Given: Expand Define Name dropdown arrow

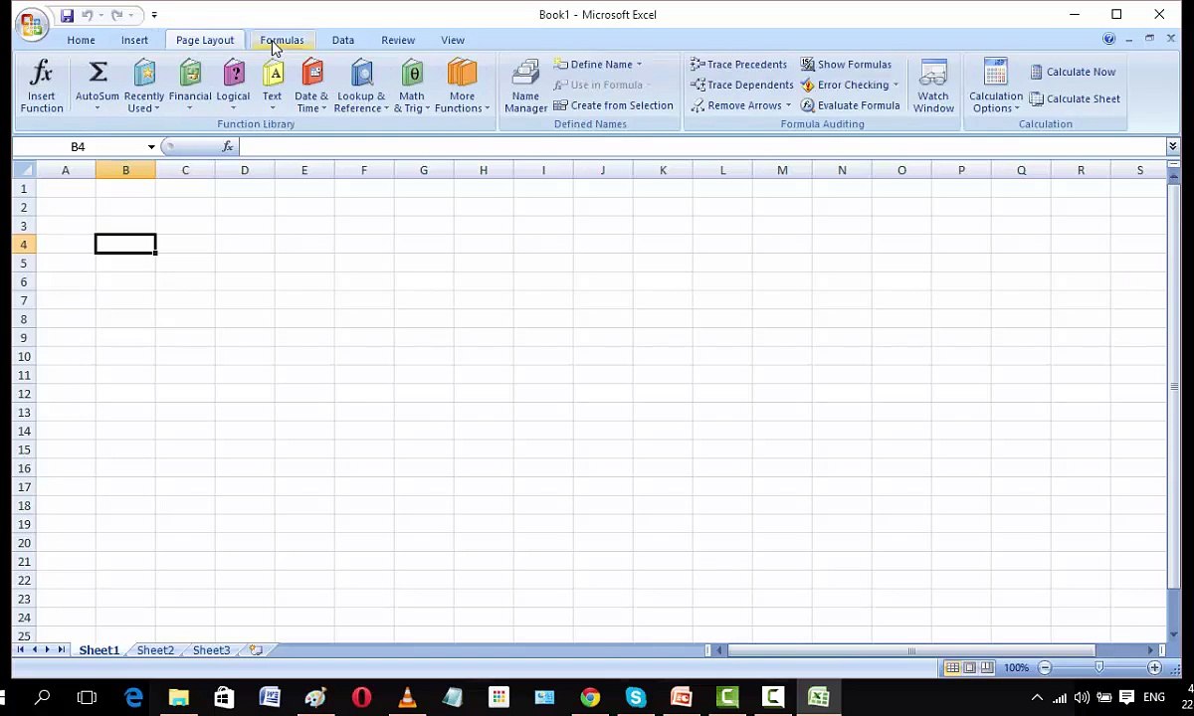Looking at the screenshot, I should [639, 65].
